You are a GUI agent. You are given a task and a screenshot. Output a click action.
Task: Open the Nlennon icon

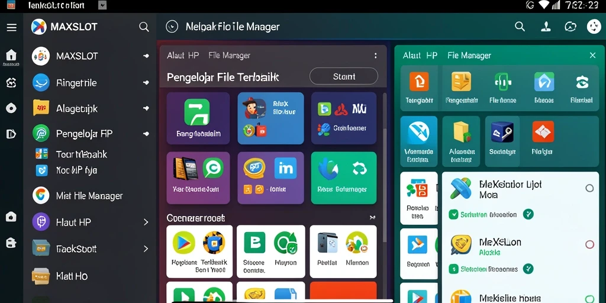point(357,243)
